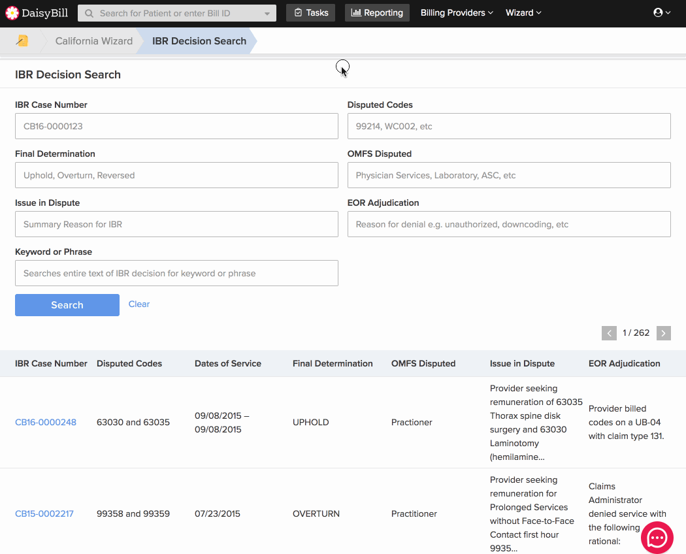Go to previous results page arrow
Screen dimensions: 686x554
click(x=609, y=333)
